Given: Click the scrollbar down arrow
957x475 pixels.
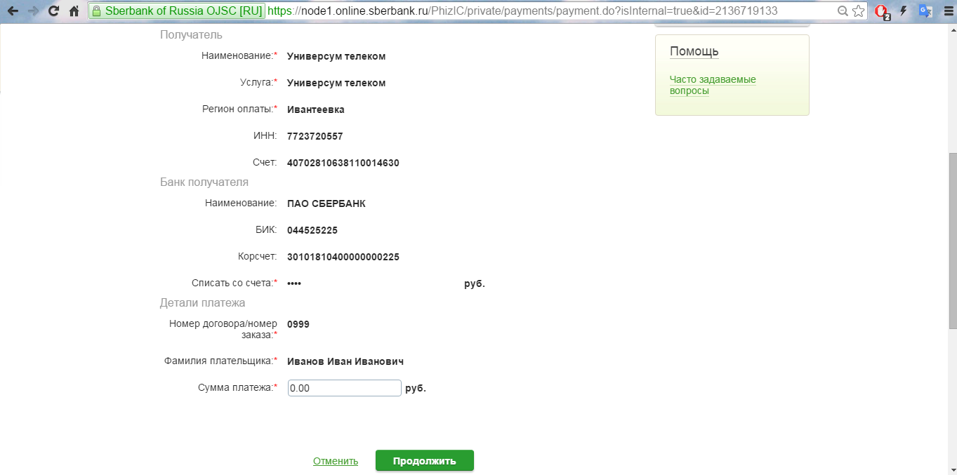Looking at the screenshot, I should [x=952, y=469].
